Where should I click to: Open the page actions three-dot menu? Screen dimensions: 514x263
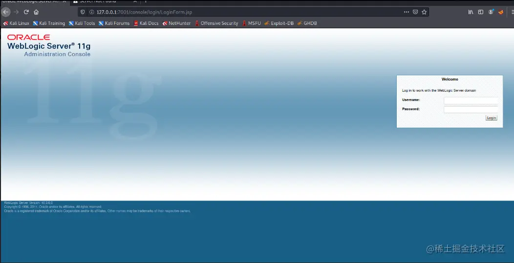pos(407,12)
